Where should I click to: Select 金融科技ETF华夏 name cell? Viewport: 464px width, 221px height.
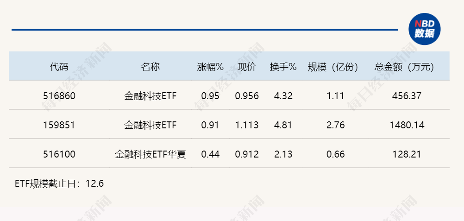(x=150, y=154)
